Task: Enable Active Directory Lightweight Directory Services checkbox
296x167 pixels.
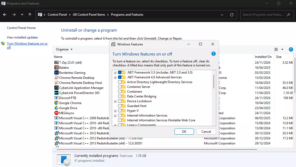Action: click(x=120, y=82)
